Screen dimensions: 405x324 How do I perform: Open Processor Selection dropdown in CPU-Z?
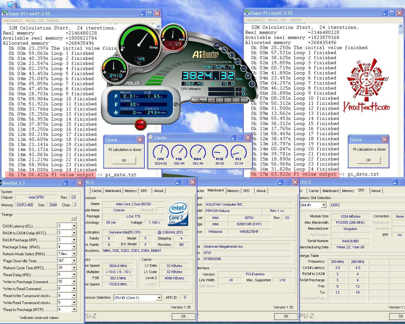click(159, 298)
